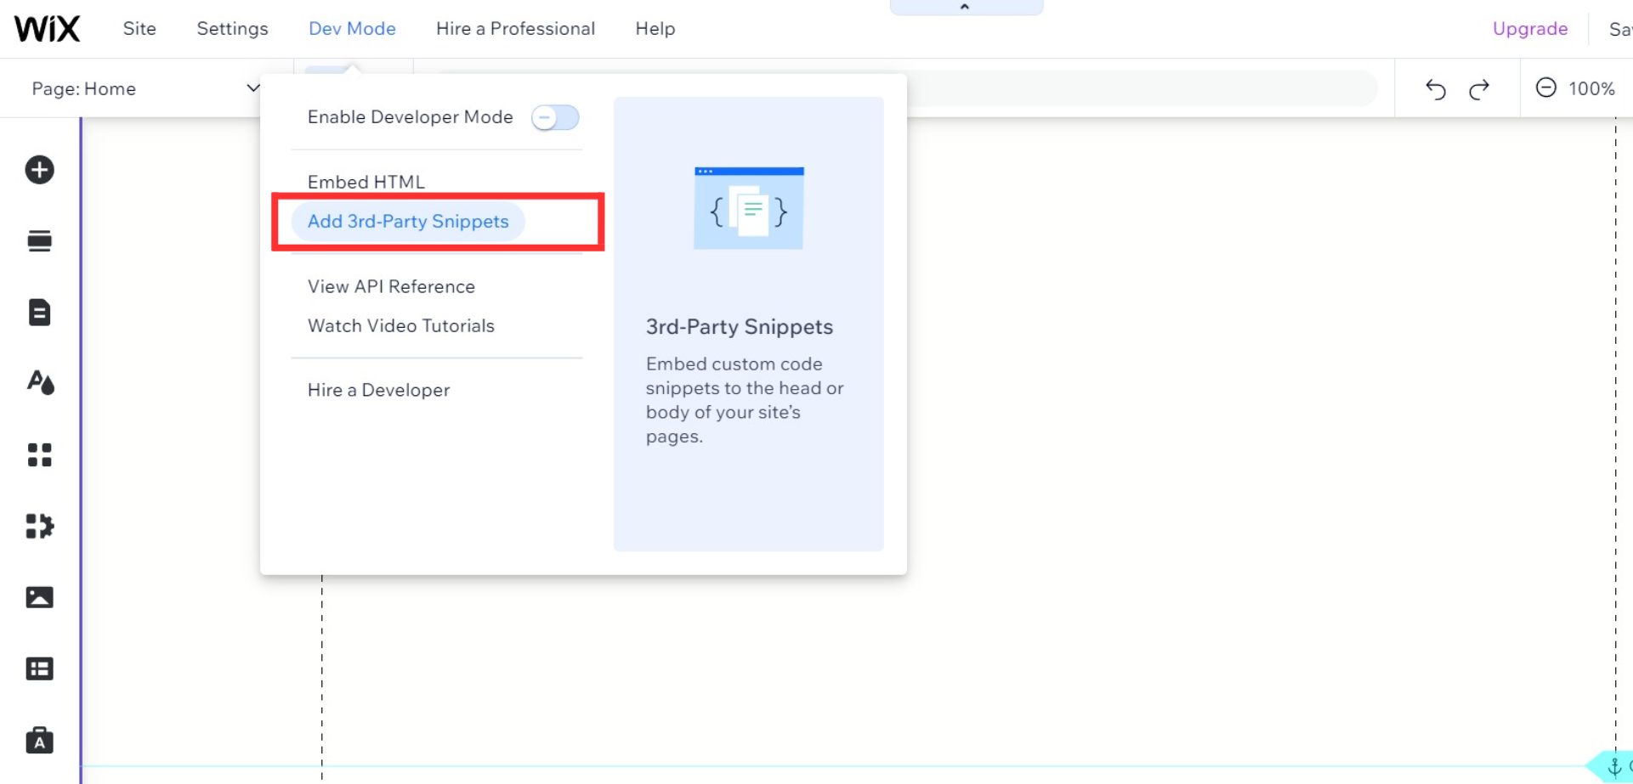Open the Settings menu
The width and height of the screenshot is (1633, 784).
click(x=232, y=29)
